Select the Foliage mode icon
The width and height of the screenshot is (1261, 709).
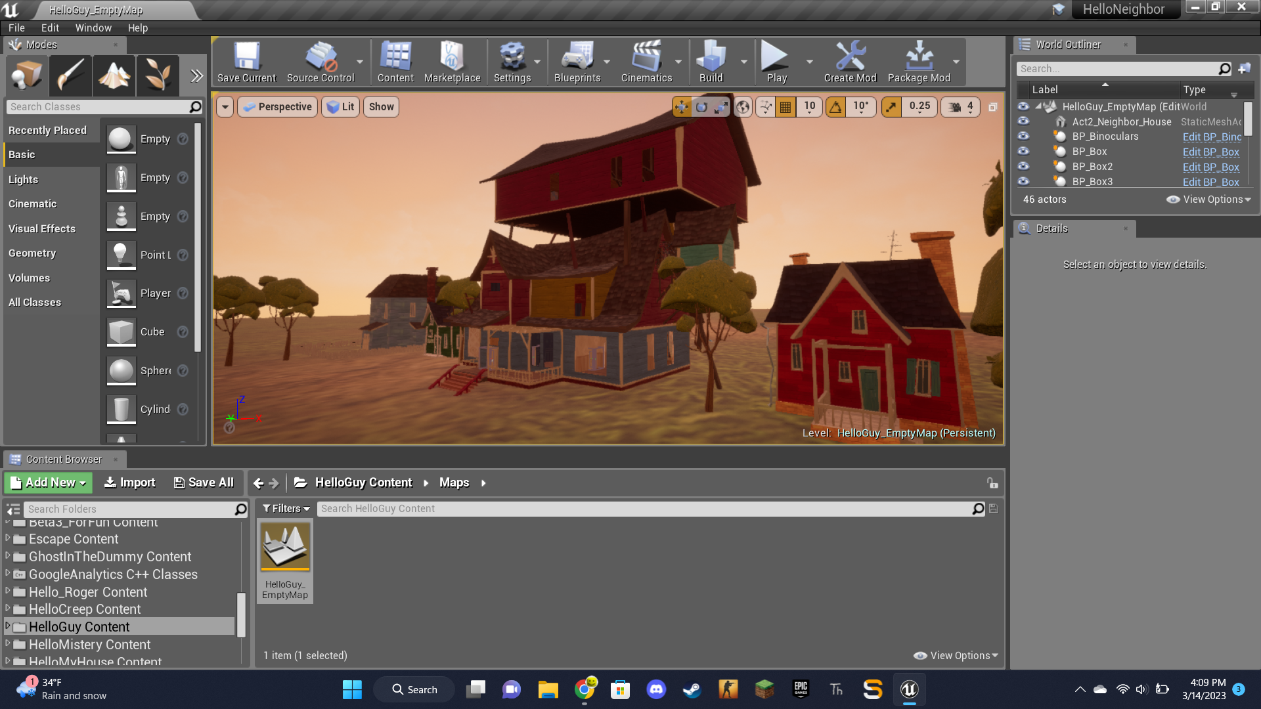pos(157,75)
